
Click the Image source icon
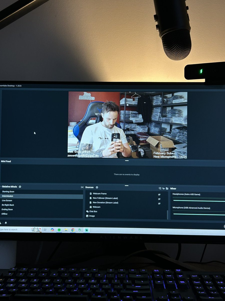coord(87,216)
